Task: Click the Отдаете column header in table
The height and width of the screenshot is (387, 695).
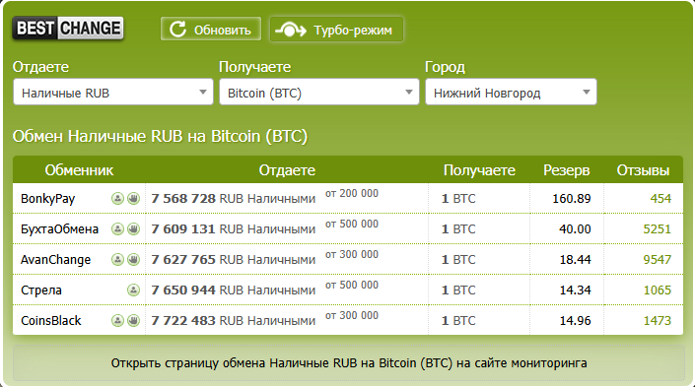Action: [x=287, y=170]
